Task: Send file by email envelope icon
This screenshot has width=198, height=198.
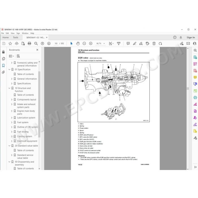Action: [188, 44]
